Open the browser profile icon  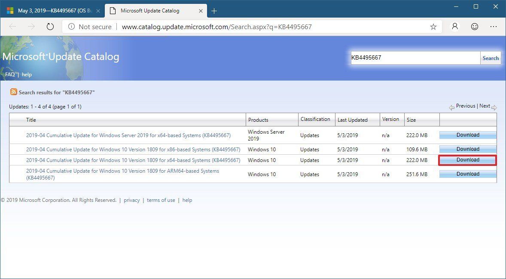click(x=454, y=26)
